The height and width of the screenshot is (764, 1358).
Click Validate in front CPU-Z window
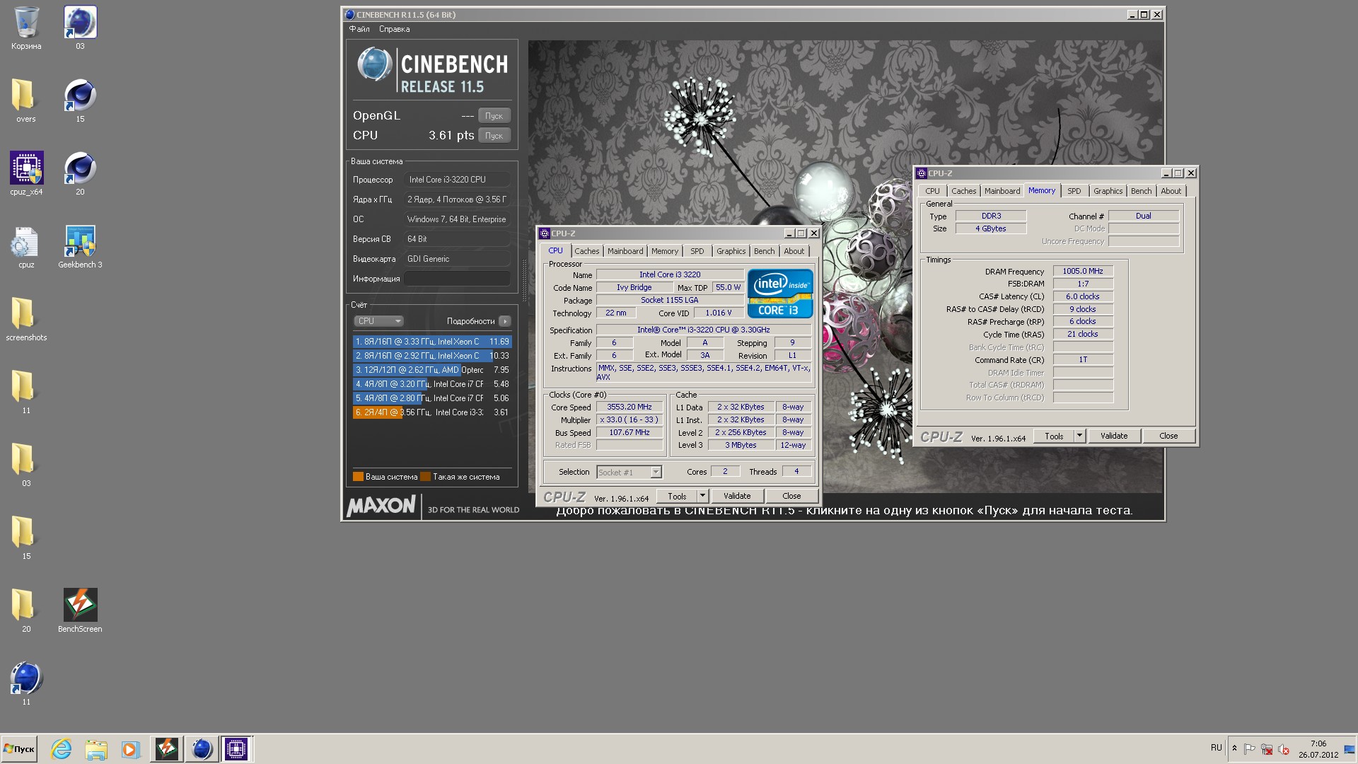(x=737, y=497)
